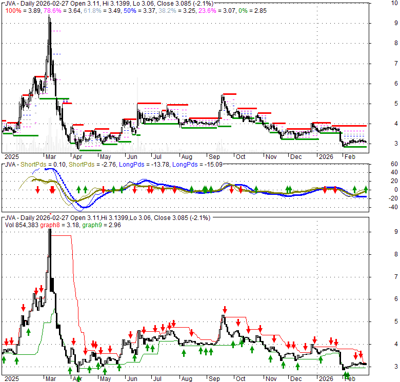Click the 38.2% = 3.25 Fibonacci label
This screenshot has width=400, height=382.
tap(177, 11)
